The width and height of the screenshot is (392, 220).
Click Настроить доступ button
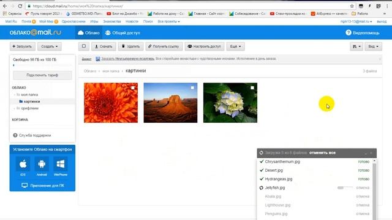click(204, 46)
